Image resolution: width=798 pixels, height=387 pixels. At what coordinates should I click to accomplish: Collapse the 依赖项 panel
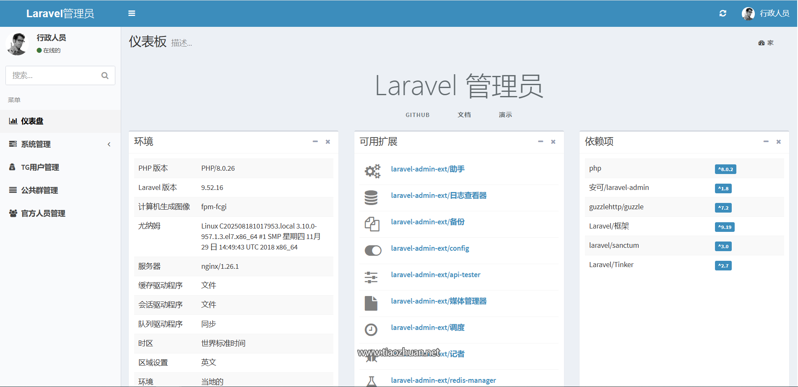pyautogui.click(x=766, y=142)
